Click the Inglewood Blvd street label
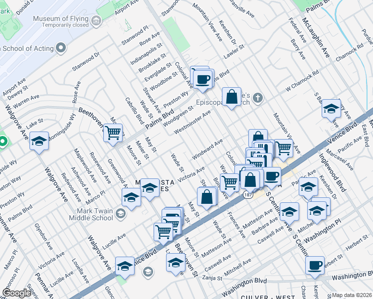The width and height of the screenshot is (373, 299). tap(332, 172)
